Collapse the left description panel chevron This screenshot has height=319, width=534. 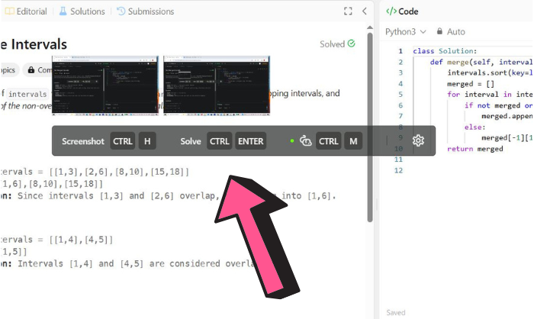pyautogui.click(x=365, y=11)
